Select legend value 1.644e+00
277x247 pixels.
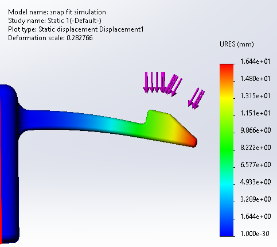tap(256, 217)
